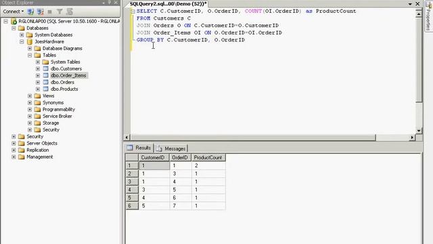Click the Object Explorer sync script icon
The image size is (433, 244).
[x=69, y=12]
